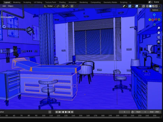This screenshot has height=122, width=163.
Task: Toggle the camera view icon
Action: 159,37
